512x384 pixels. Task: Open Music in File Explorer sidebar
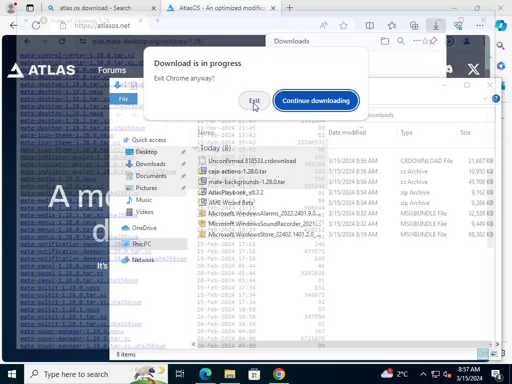[x=143, y=200]
